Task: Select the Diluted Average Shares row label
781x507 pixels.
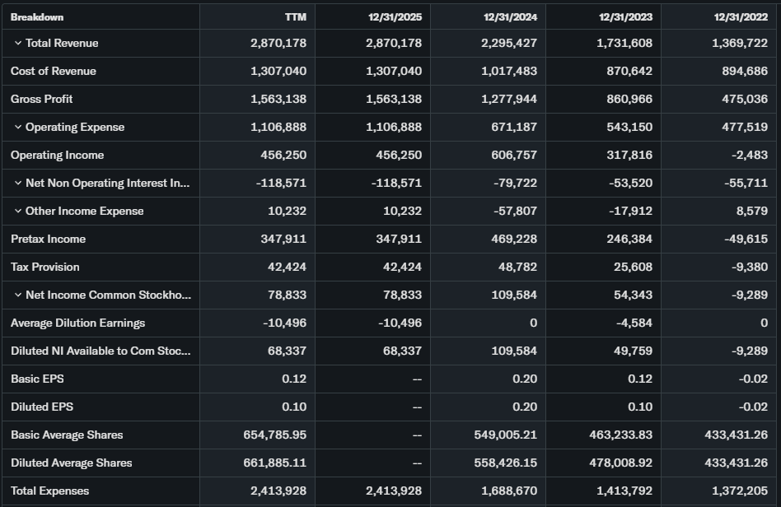Action: pos(72,463)
